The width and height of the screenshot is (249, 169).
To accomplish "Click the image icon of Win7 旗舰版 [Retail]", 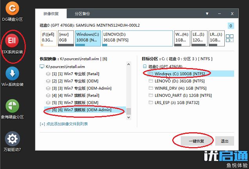I will click(48, 95).
